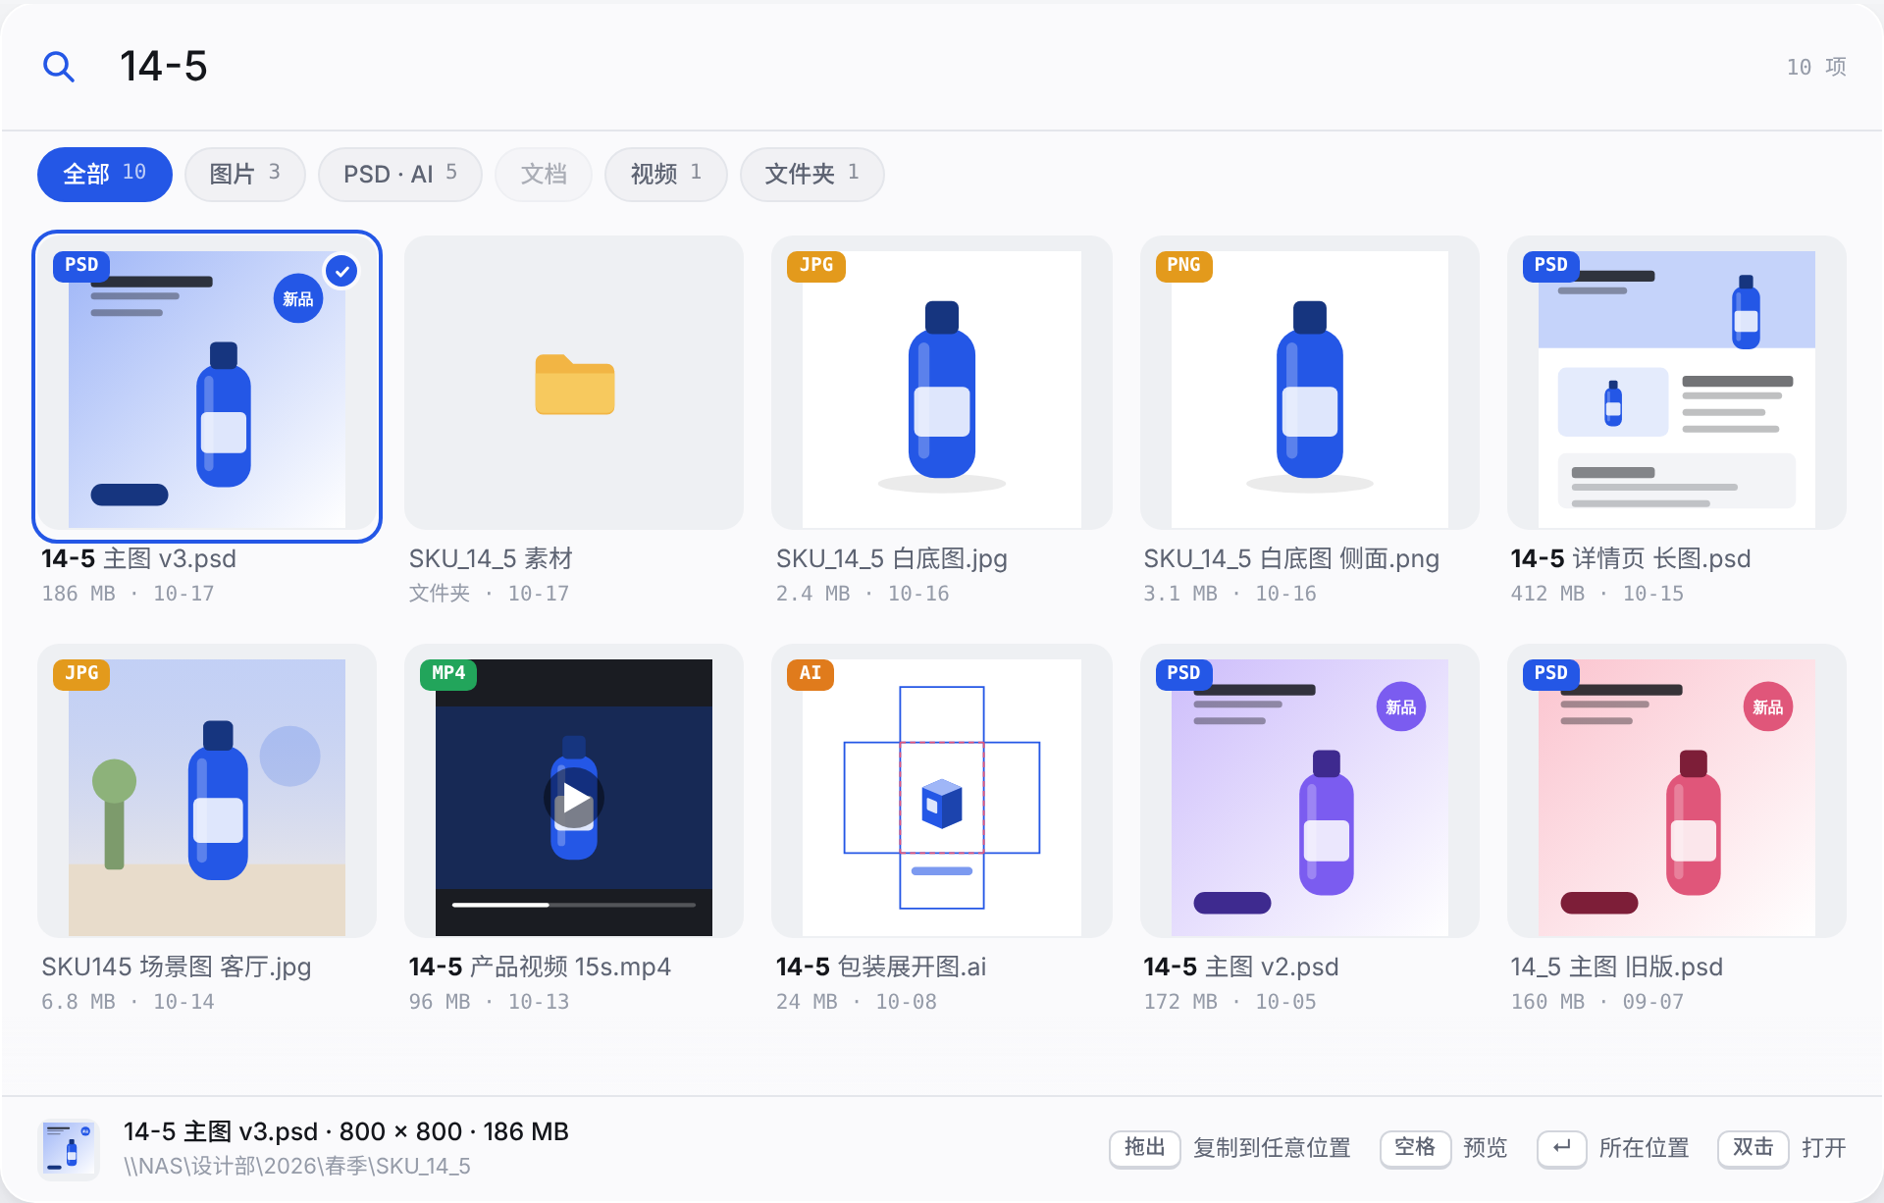Click the PSD badge on 主图 旧版 thumbnail
Viewport: 1884px width, 1203px height.
click(x=1550, y=673)
